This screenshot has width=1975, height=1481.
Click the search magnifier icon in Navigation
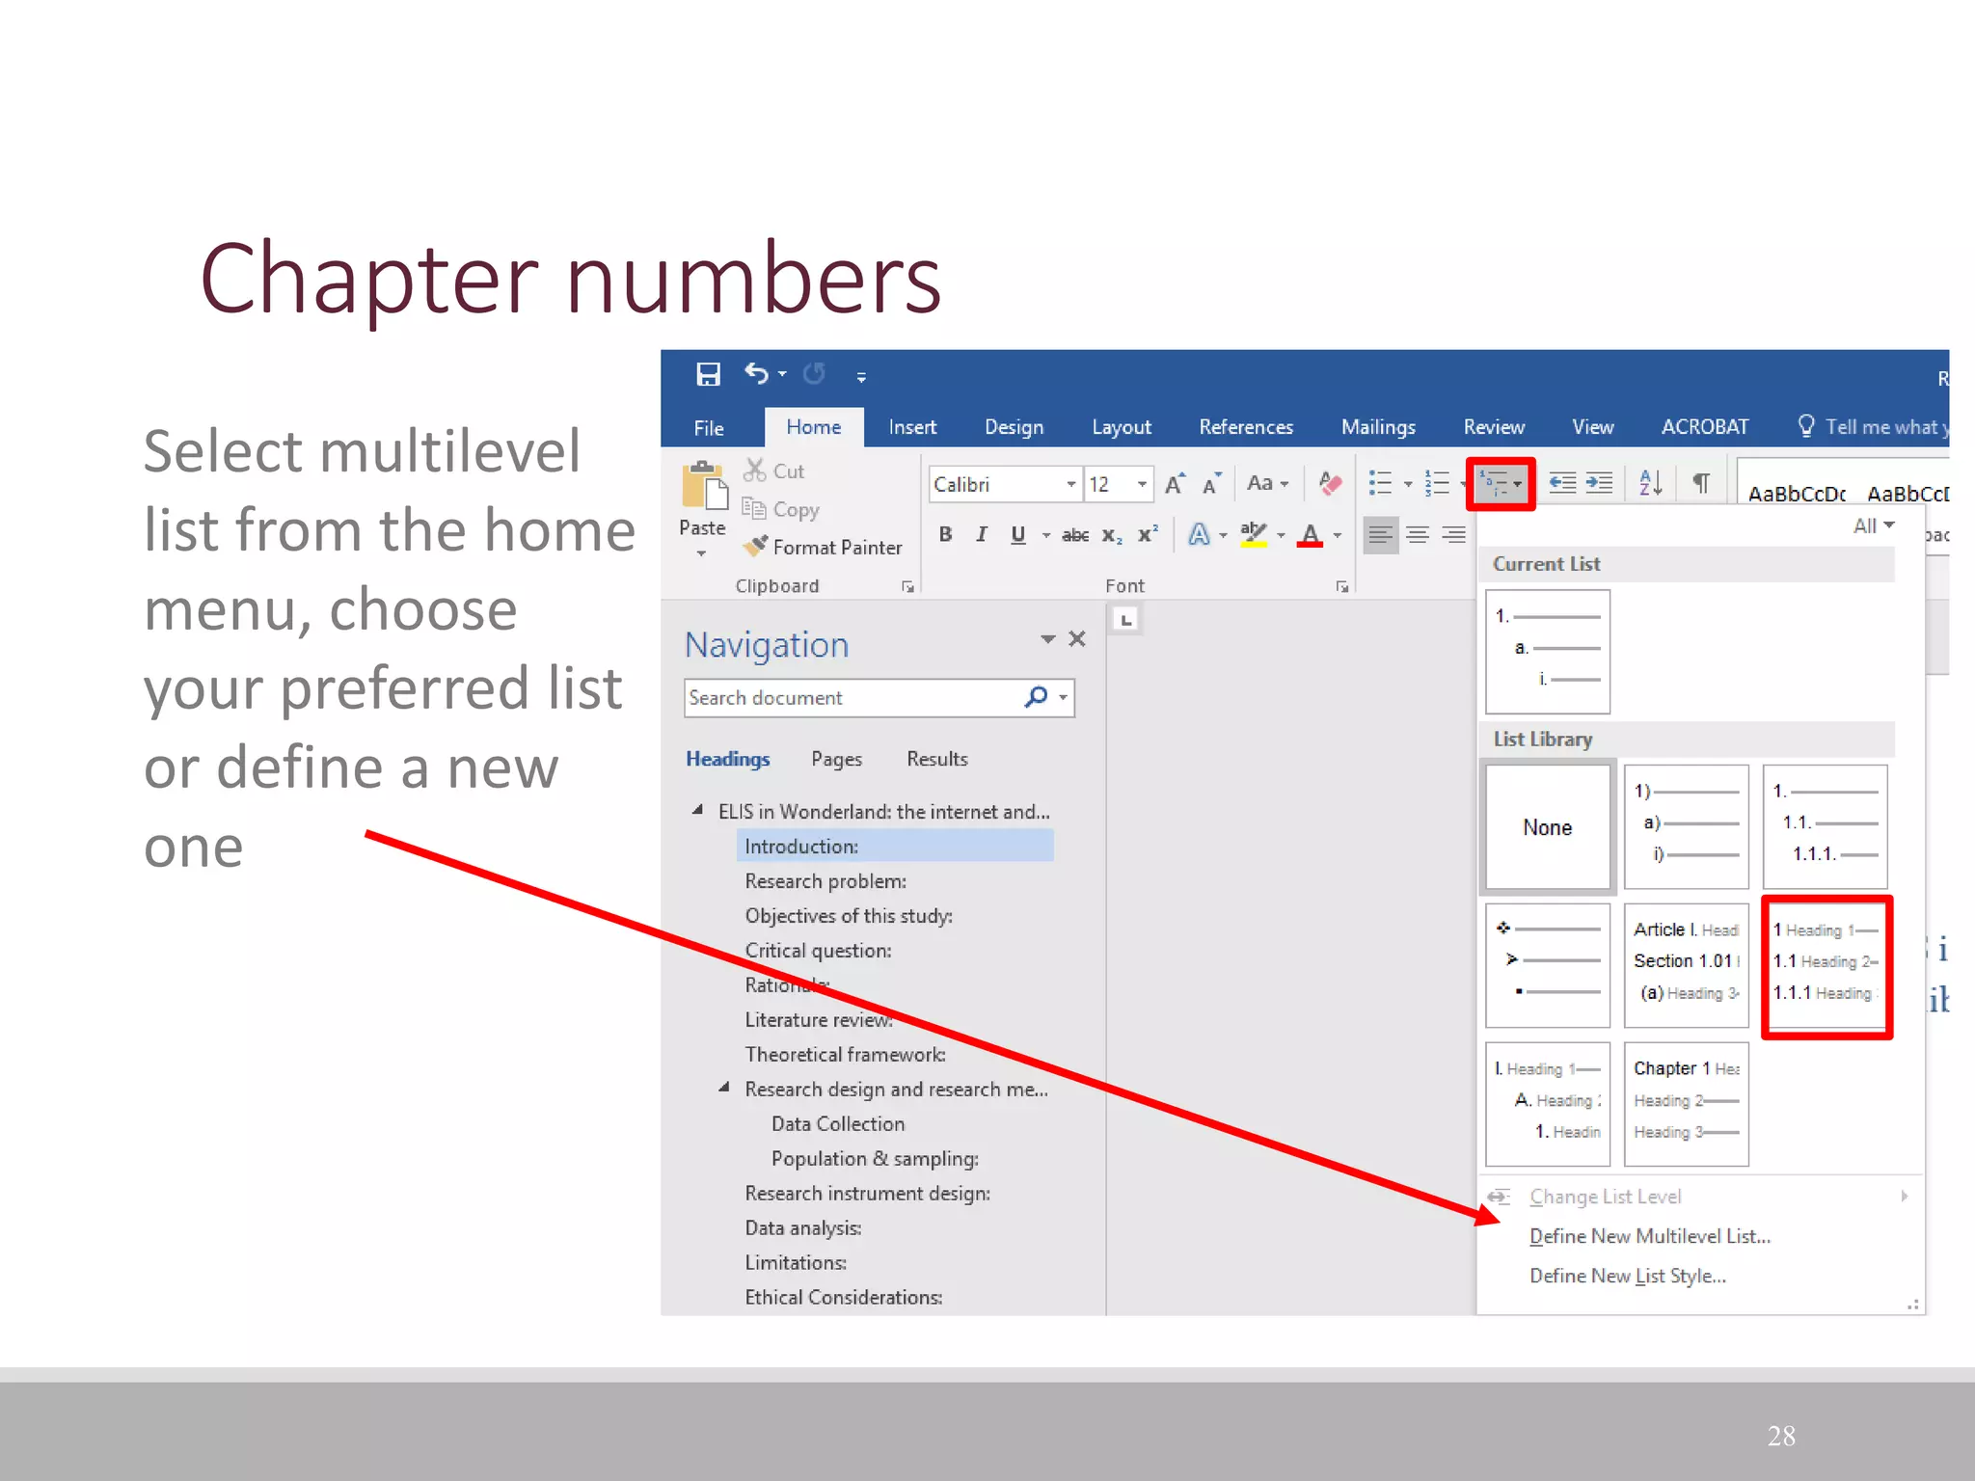tap(1036, 696)
